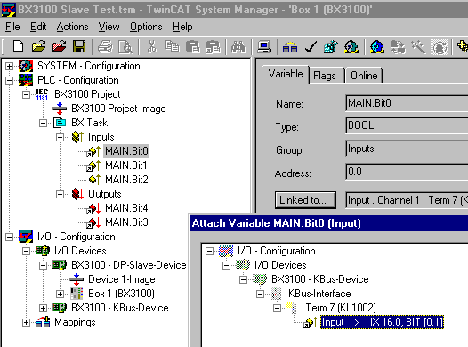
Task: Switch to the Online tab
Action: pyautogui.click(x=364, y=76)
